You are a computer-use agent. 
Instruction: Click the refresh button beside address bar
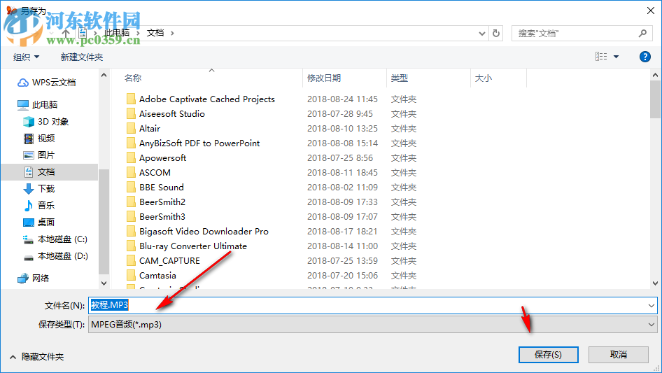click(x=496, y=33)
